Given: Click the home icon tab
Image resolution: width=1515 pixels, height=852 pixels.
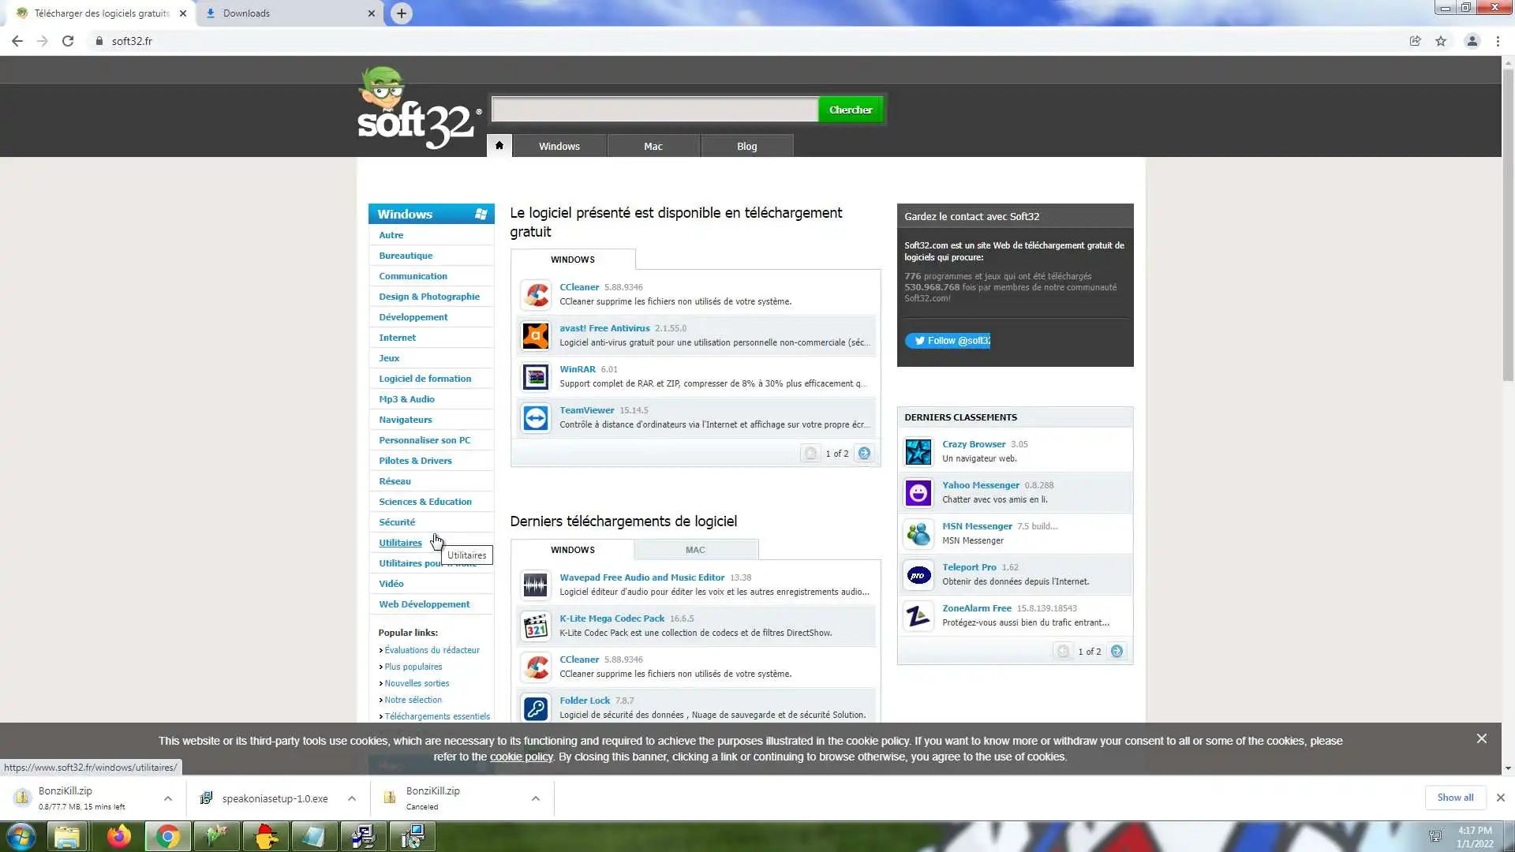Looking at the screenshot, I should [499, 146].
